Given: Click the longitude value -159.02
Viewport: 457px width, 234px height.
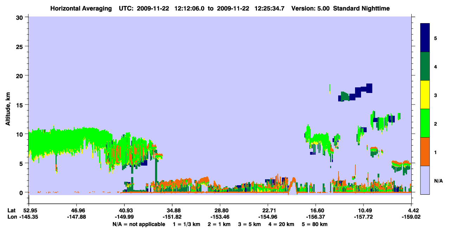Looking at the screenshot, I should click(411, 217).
